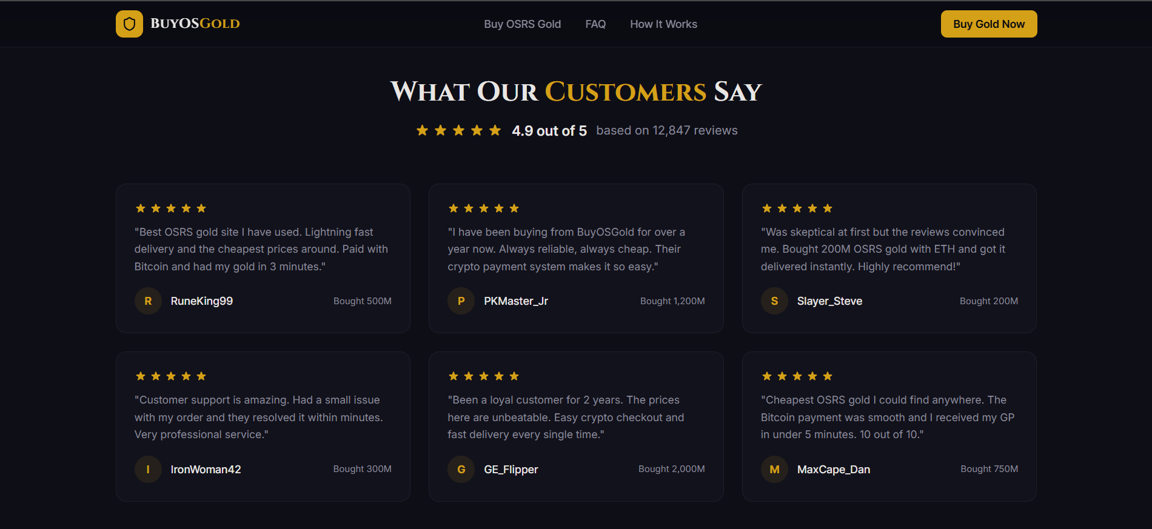Viewport: 1152px width, 529px height.
Task: Open the Buy OSRS Gold menu item
Action: 522,24
